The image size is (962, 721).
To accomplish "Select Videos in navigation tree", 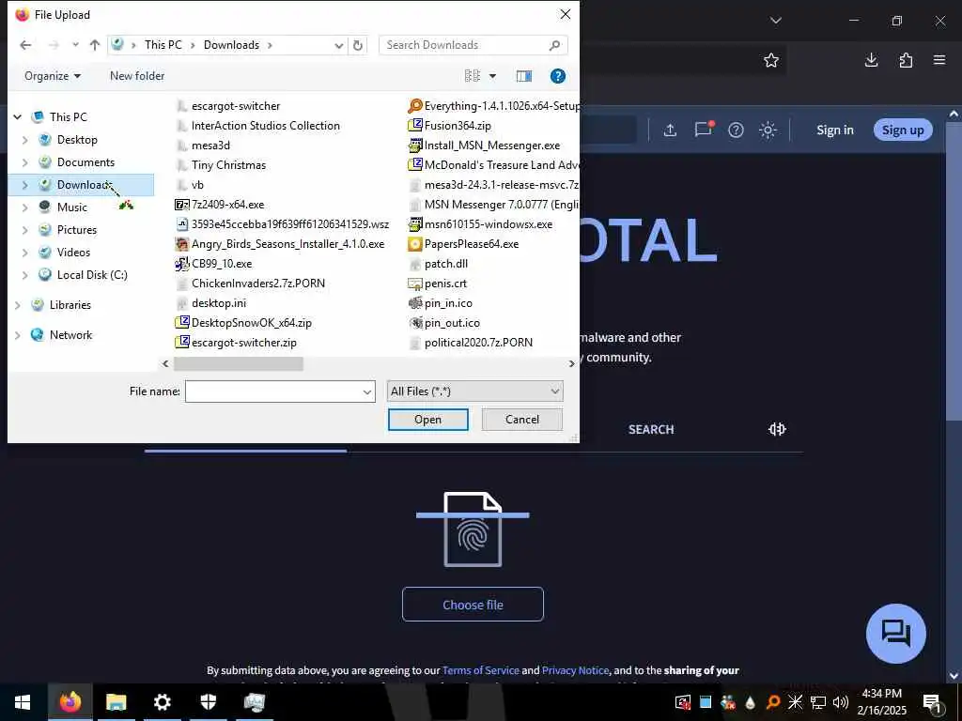I will click(x=73, y=253).
